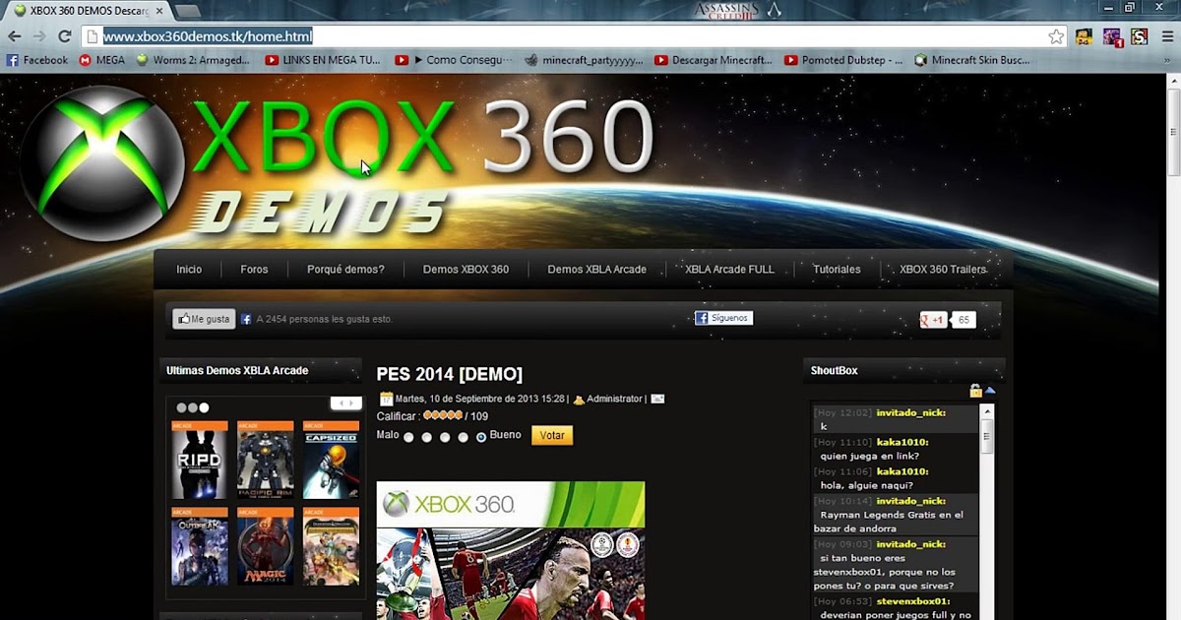
Task: Open the Pomoted Dubstep bookmark
Action: (x=843, y=60)
